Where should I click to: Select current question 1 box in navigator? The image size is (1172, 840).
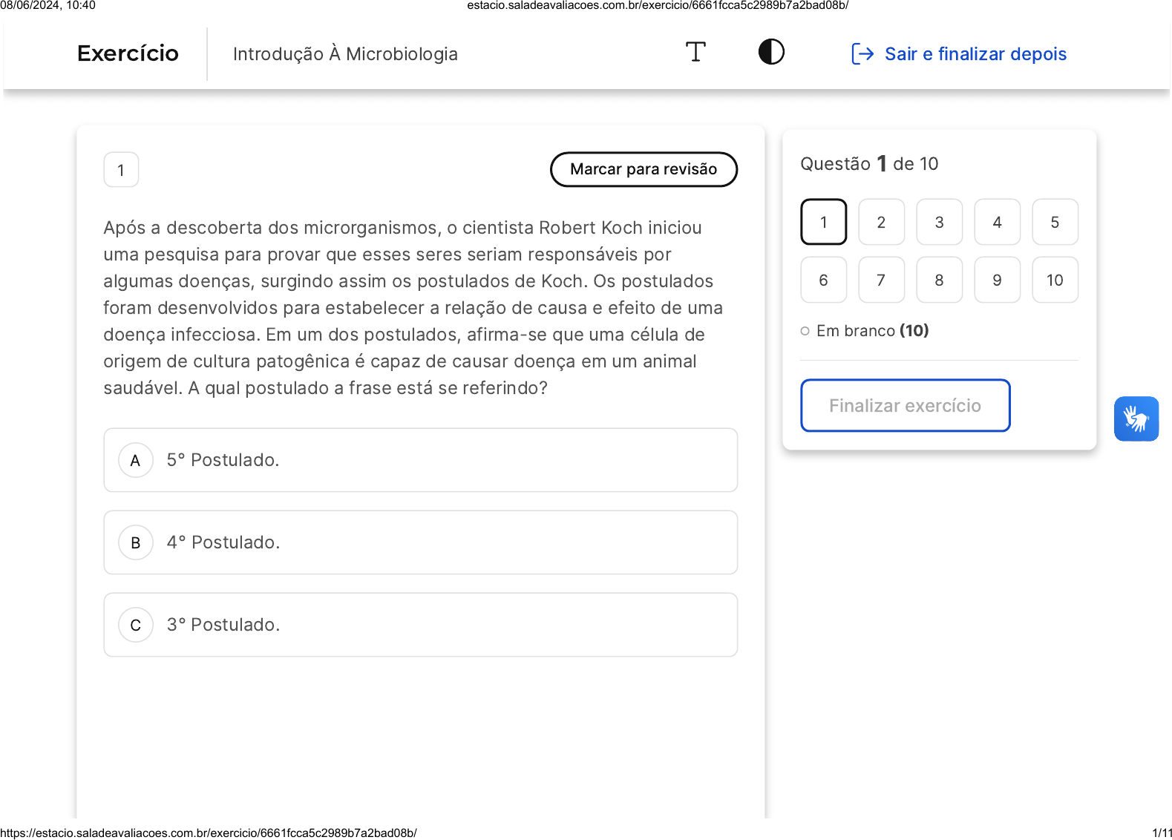[823, 222]
